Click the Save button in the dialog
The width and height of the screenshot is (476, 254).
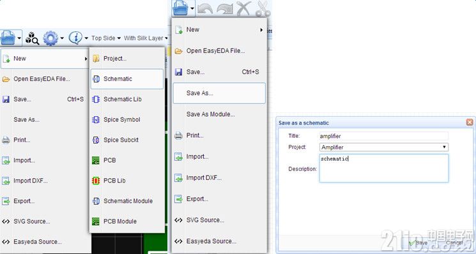coord(418,243)
